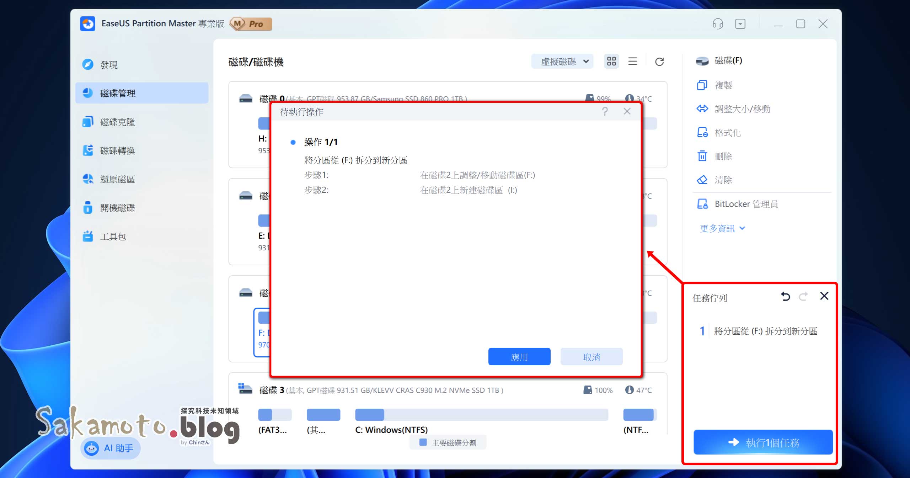Open the 磁碟轉換 (Disk Convert) section
The image size is (910, 478).
(117, 150)
